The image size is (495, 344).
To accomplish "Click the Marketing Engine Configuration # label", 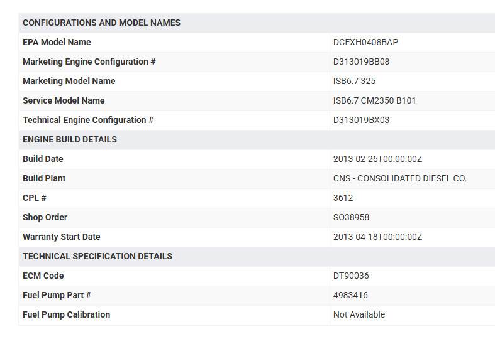I will point(89,62).
